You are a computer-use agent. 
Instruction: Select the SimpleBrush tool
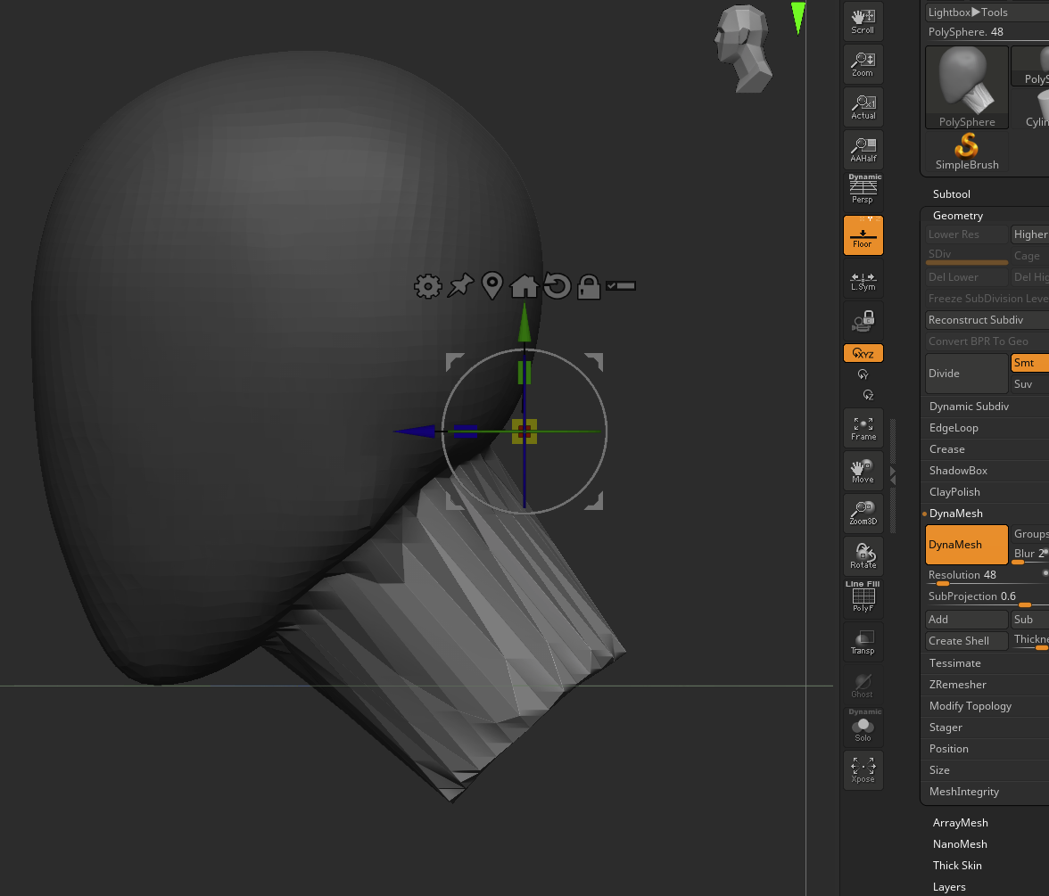967,152
